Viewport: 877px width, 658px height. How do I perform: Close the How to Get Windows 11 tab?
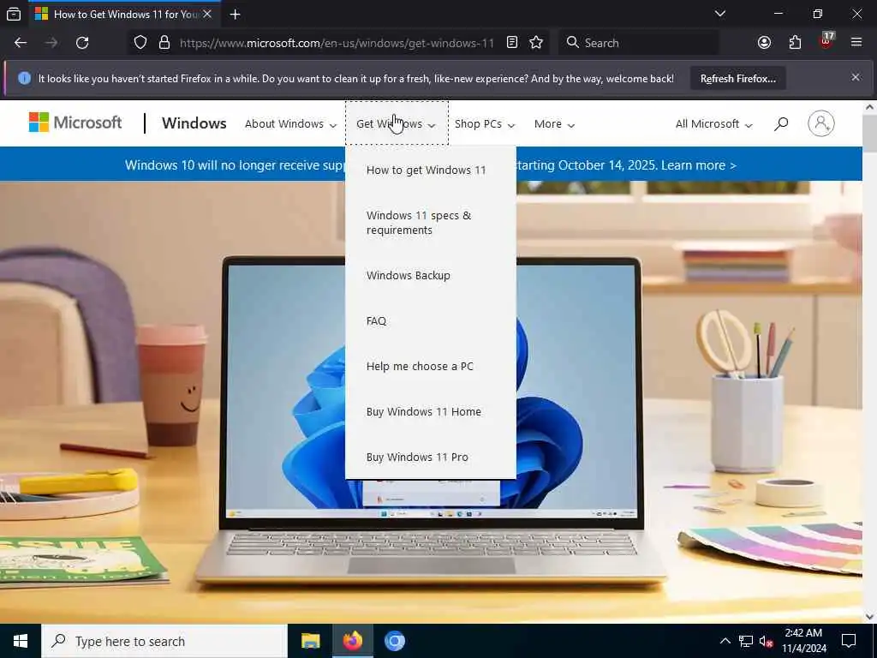207,14
